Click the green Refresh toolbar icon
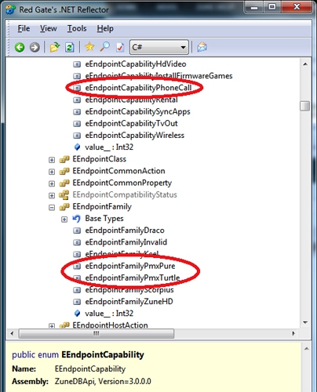This screenshot has height=392, width=317. click(69, 47)
